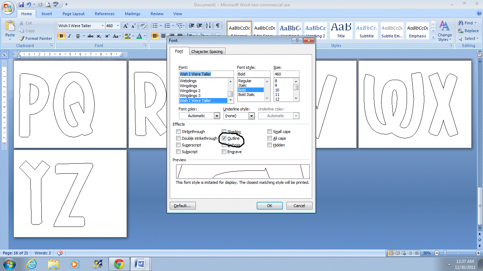This screenshot has height=271, width=483.
Task: Activate the Format Painter
Action: coord(35,38)
